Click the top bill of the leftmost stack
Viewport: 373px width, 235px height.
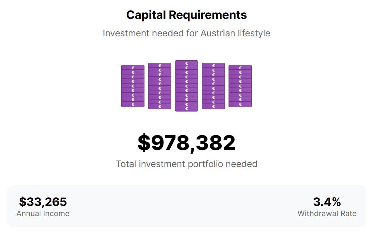pyautogui.click(x=132, y=68)
